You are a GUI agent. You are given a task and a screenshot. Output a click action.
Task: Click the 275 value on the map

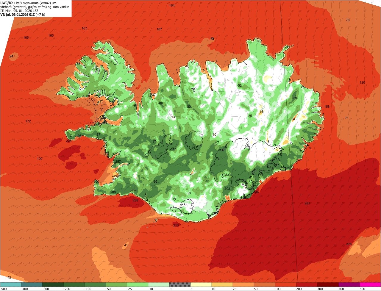pos(349,244)
